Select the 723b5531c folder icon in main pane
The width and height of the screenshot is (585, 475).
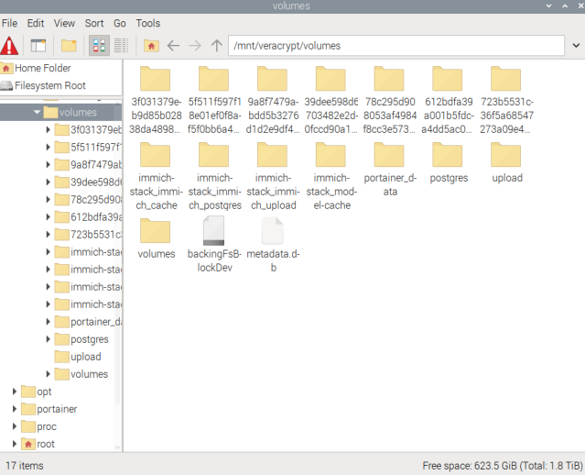[x=506, y=79]
